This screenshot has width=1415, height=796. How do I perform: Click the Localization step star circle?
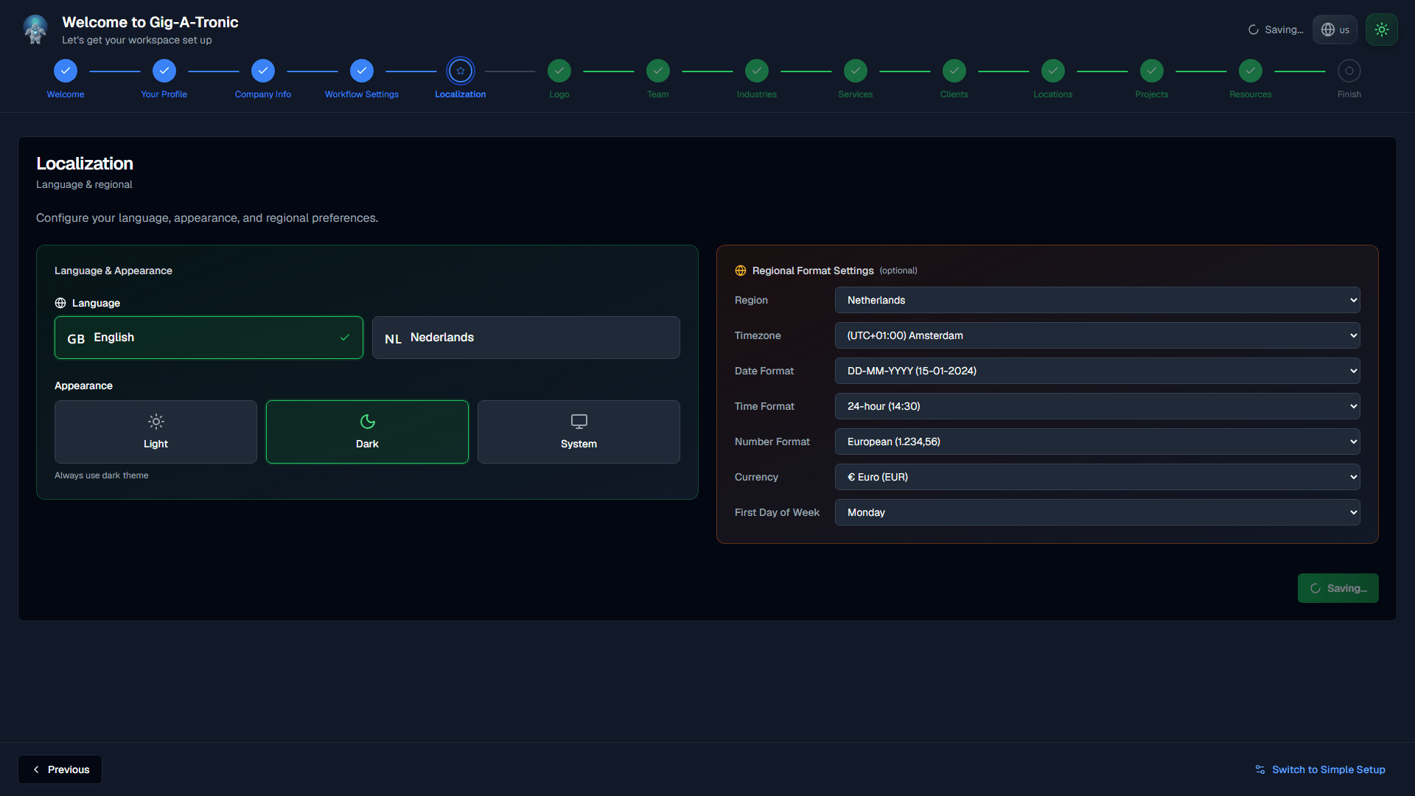coord(461,71)
